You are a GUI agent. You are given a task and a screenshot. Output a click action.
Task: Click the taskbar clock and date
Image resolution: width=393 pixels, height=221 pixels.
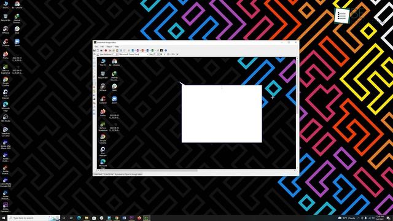pyautogui.click(x=379, y=218)
